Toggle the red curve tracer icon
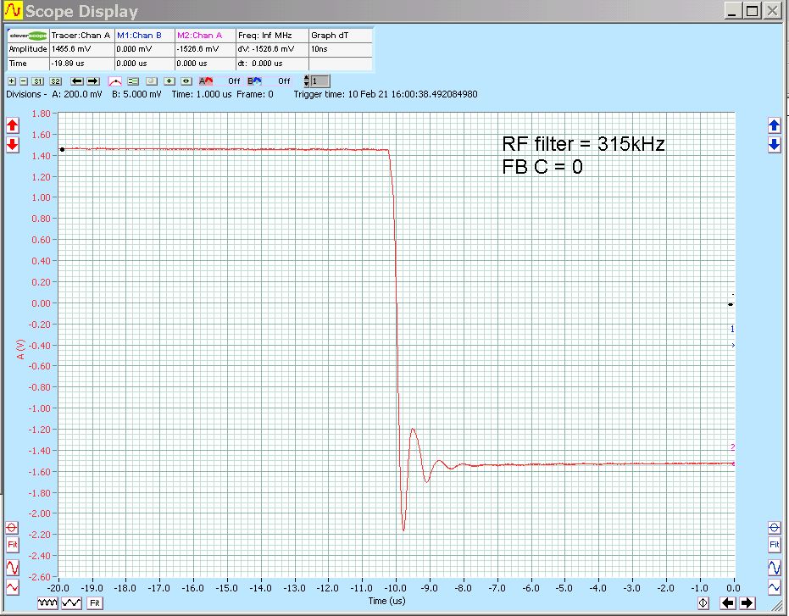 tap(115, 81)
